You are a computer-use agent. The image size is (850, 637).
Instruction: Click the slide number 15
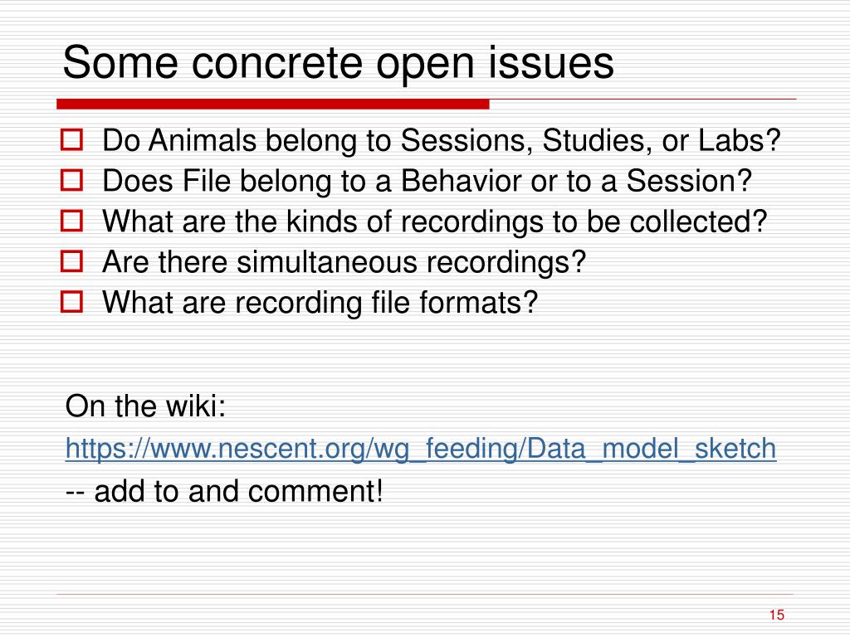click(x=776, y=615)
